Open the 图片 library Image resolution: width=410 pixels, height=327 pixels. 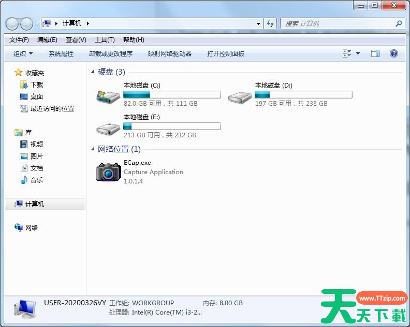[32, 157]
